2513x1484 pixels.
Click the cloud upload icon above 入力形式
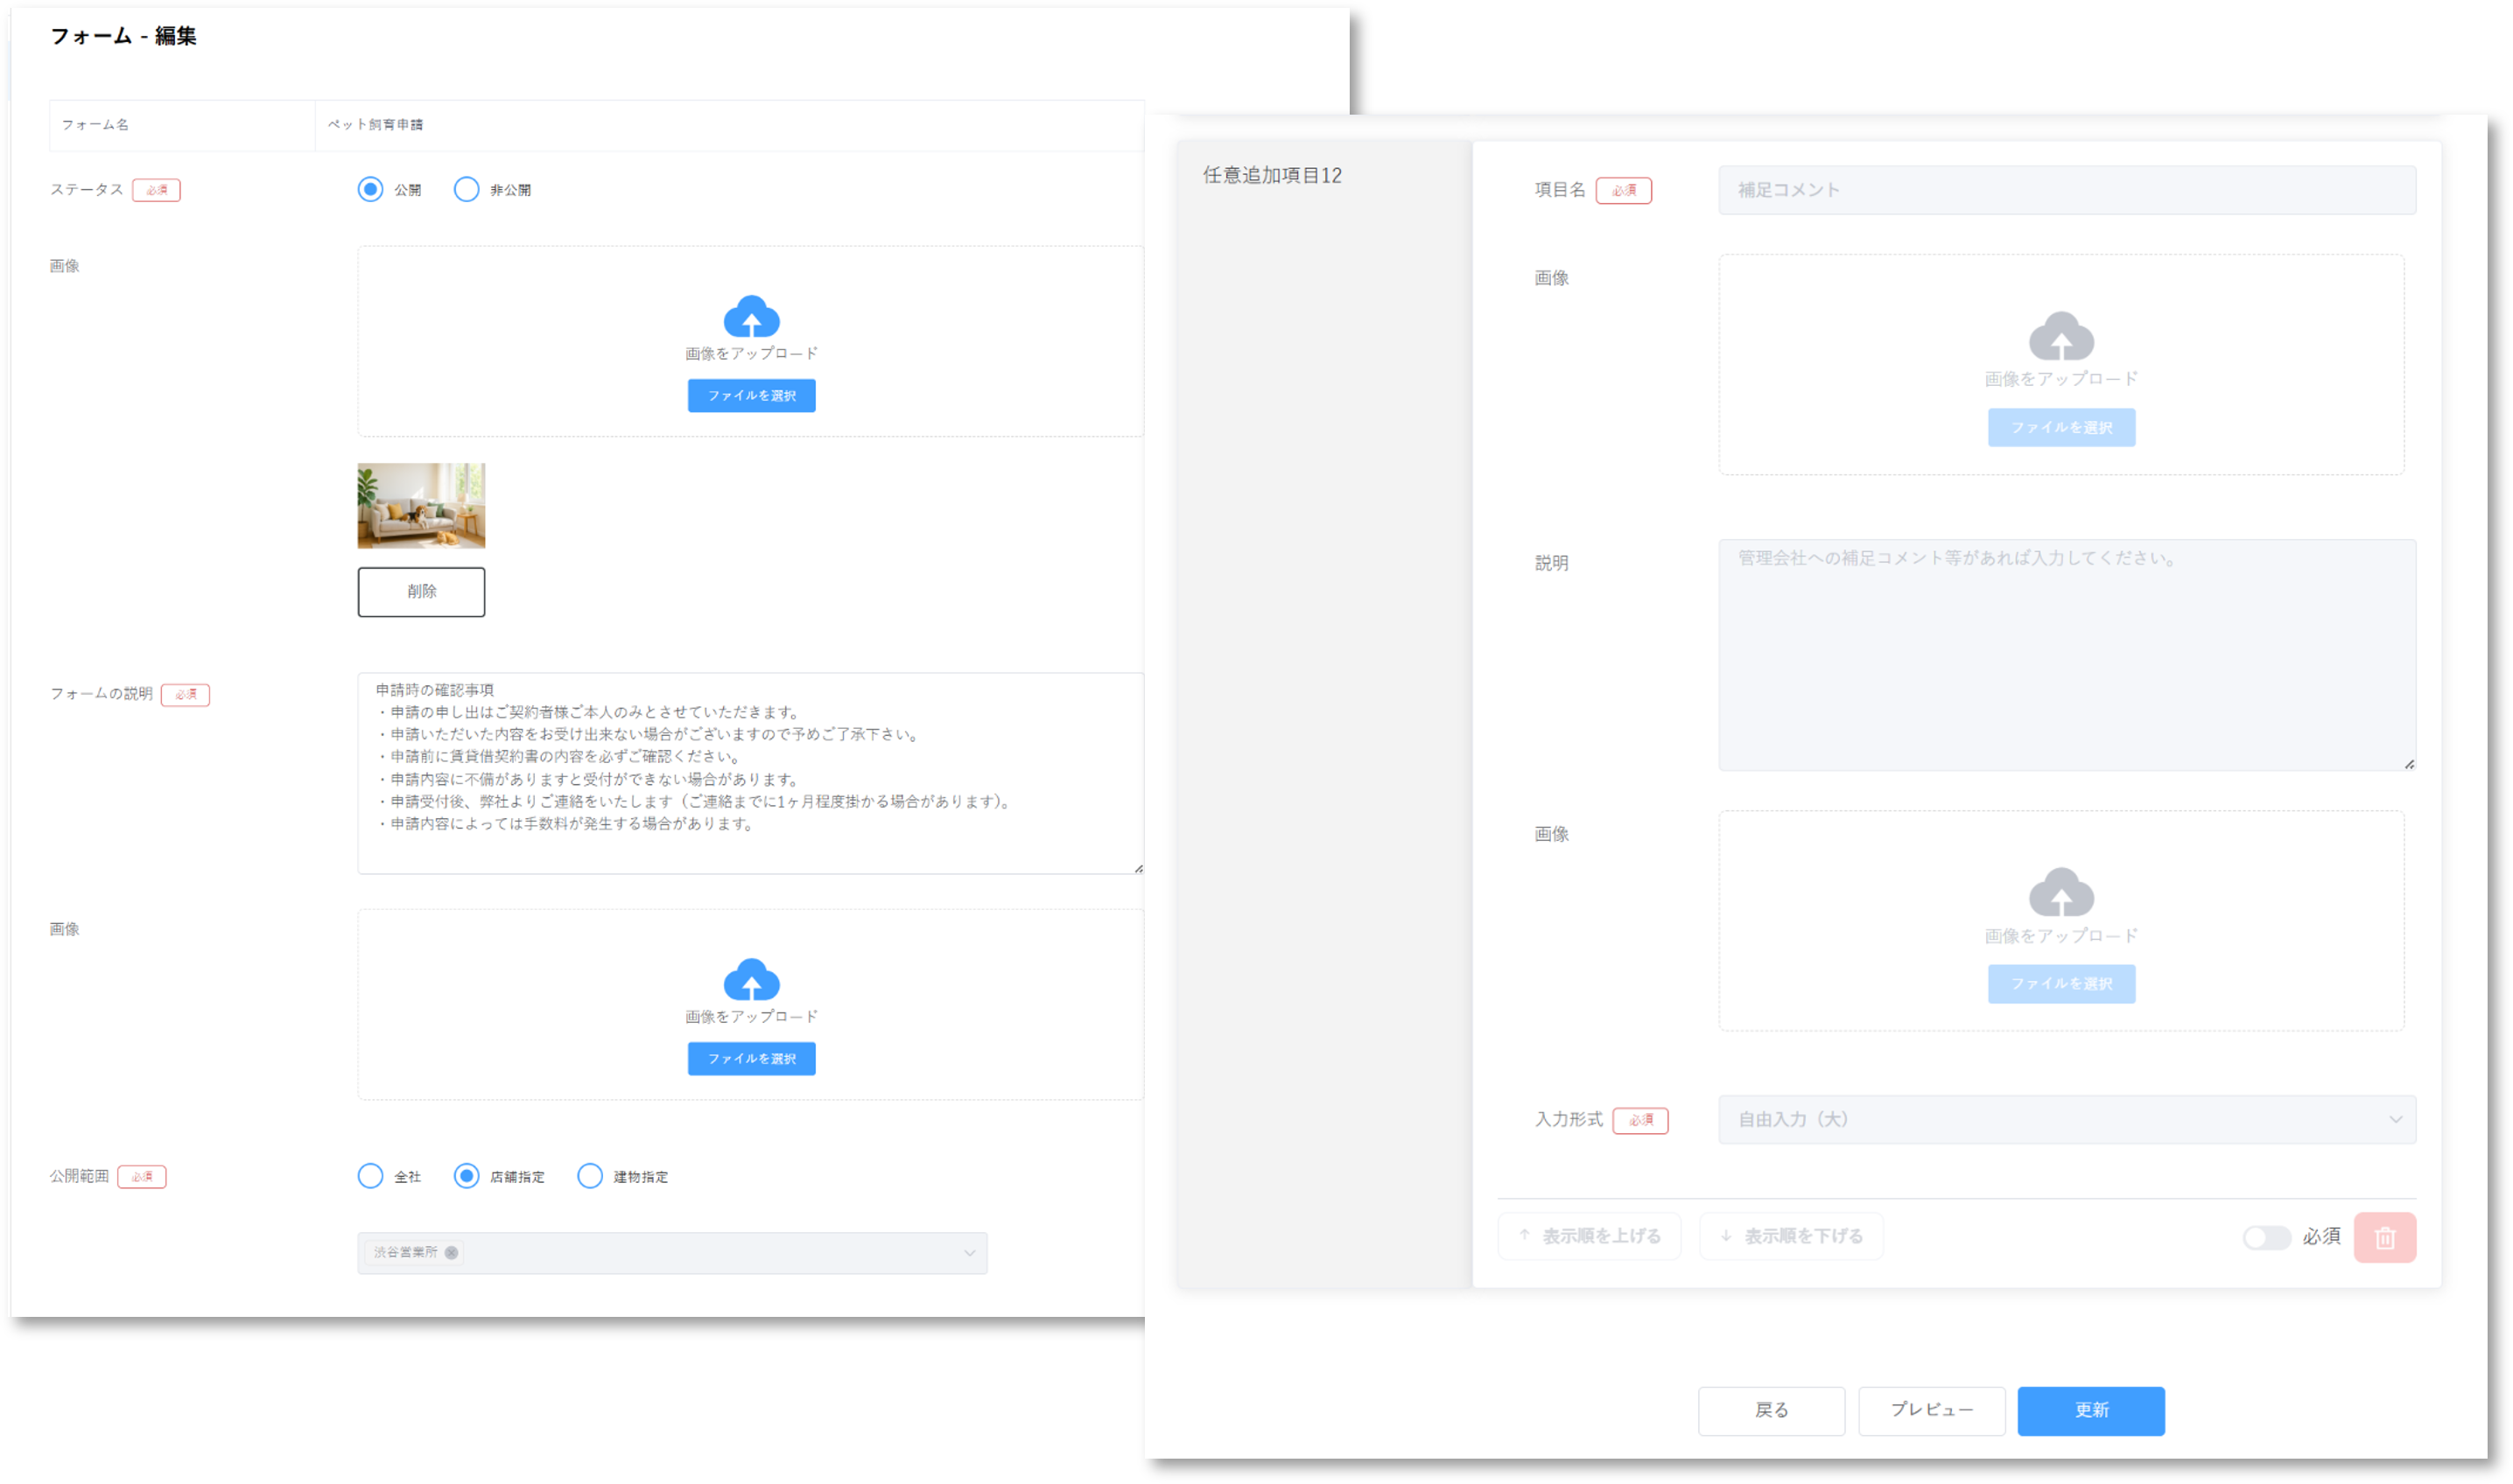[2060, 893]
